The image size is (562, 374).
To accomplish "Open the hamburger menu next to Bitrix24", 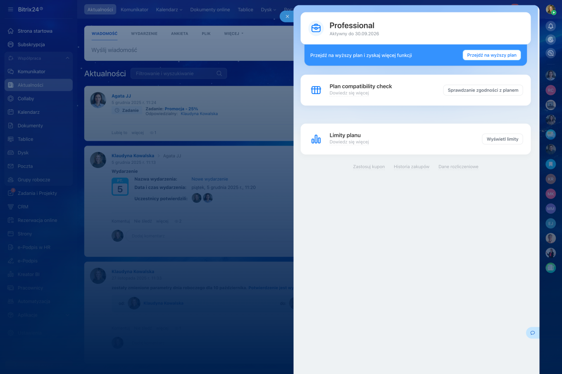I will coord(10,10).
